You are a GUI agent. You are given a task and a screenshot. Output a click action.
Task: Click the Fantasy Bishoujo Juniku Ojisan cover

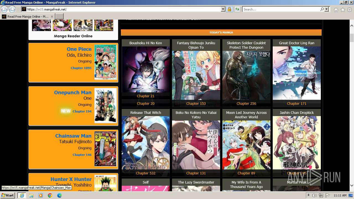(196, 75)
